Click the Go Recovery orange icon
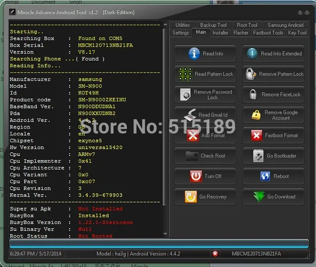The height and width of the screenshot is (267, 316). point(191,197)
